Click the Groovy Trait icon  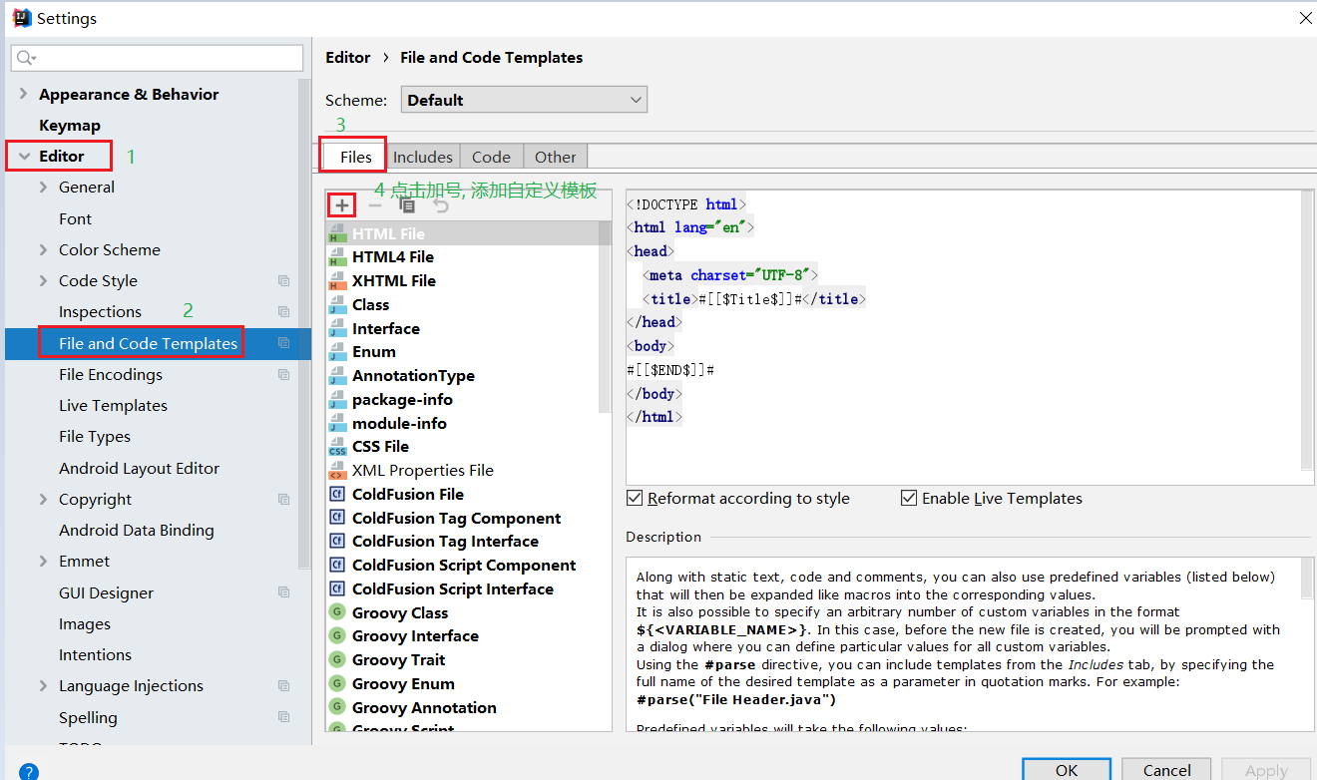[x=337, y=660]
